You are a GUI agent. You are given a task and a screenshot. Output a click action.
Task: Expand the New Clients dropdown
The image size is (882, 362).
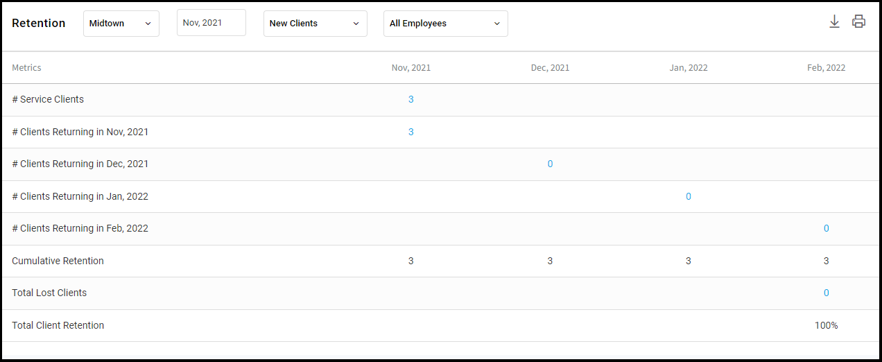pos(315,24)
